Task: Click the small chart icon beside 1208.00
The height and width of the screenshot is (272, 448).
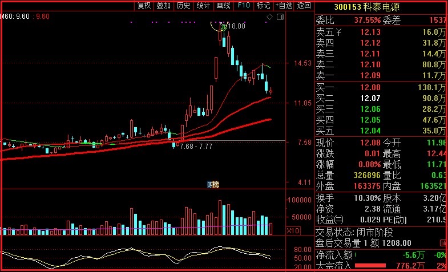Action: coord(443,243)
